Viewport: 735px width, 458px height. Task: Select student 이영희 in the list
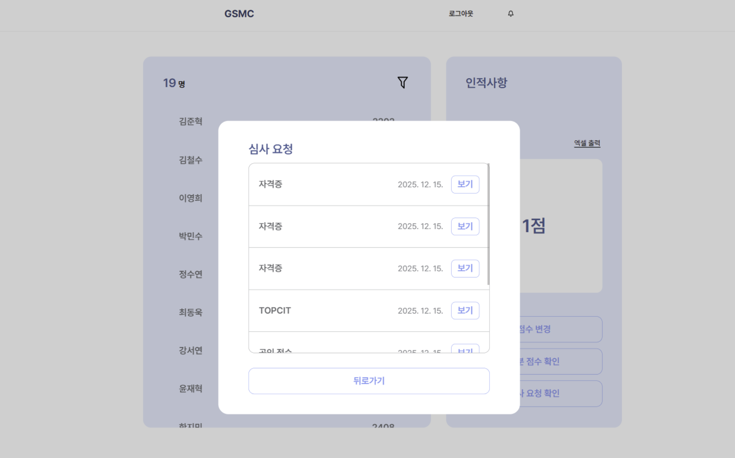[191, 198]
